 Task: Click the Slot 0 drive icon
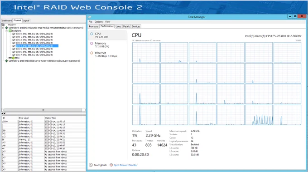coord(14,34)
